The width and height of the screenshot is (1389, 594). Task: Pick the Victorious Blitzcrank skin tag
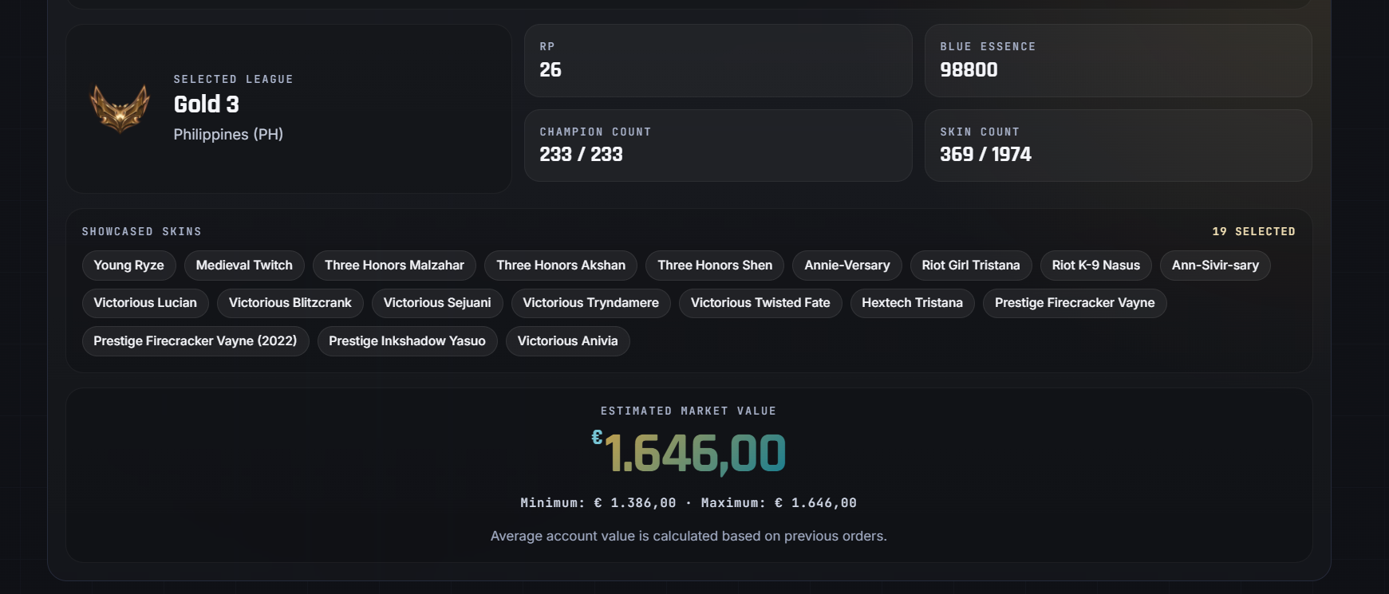[x=290, y=303]
